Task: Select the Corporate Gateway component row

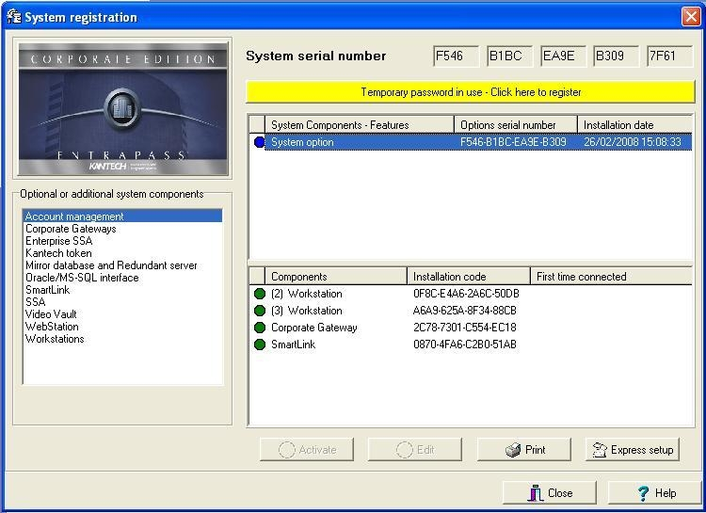Action: [x=471, y=328]
